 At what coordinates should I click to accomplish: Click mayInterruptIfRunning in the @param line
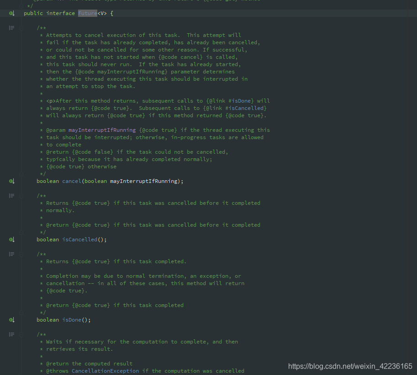point(102,130)
